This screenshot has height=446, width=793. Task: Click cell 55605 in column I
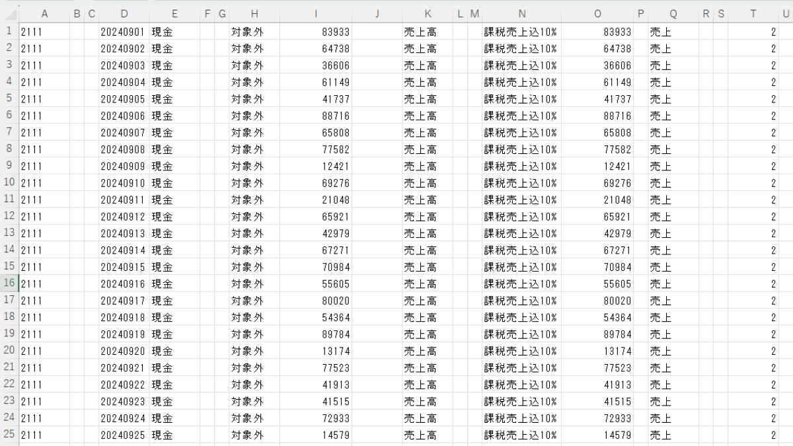coord(316,283)
